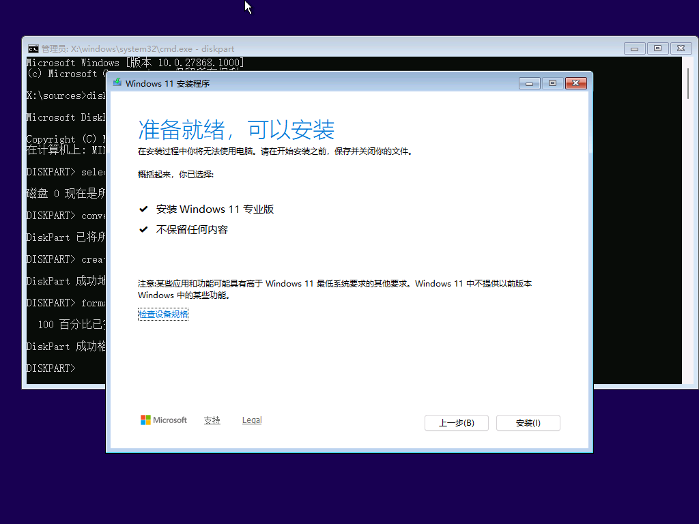
Task: Click the 概括起来，你已选择 label
Action: pos(175,174)
